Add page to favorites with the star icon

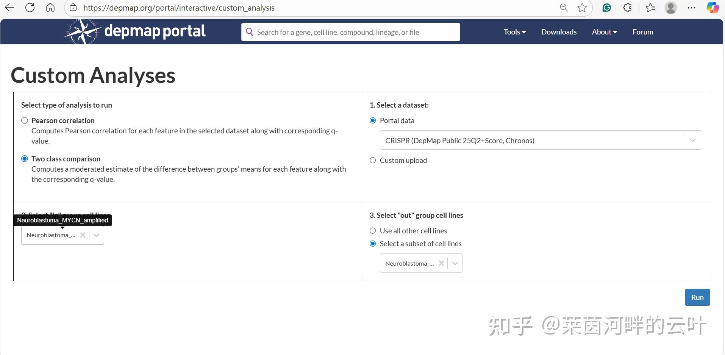point(583,7)
